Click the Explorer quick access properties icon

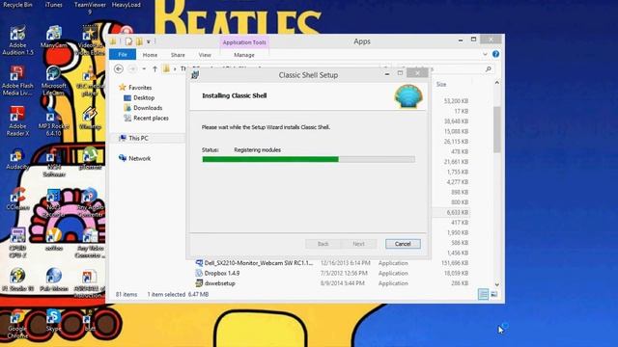(128, 41)
